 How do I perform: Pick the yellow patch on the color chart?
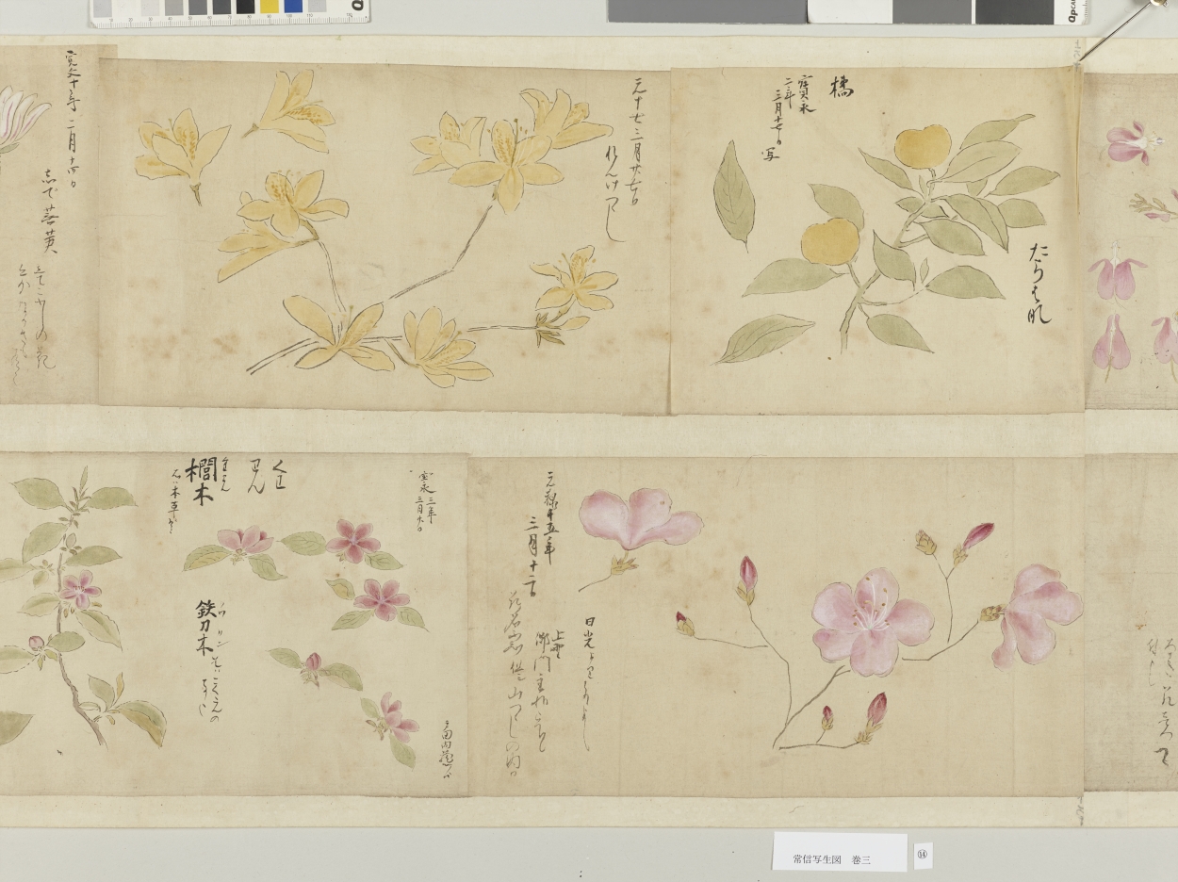tap(270, 7)
